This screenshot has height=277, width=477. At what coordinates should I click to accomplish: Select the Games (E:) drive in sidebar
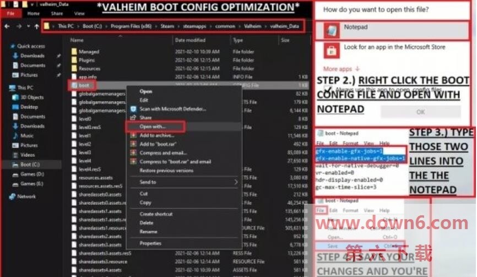pos(32,183)
